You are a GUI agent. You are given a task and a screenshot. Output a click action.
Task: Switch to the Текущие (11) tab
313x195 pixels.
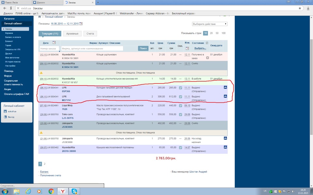[50, 33]
